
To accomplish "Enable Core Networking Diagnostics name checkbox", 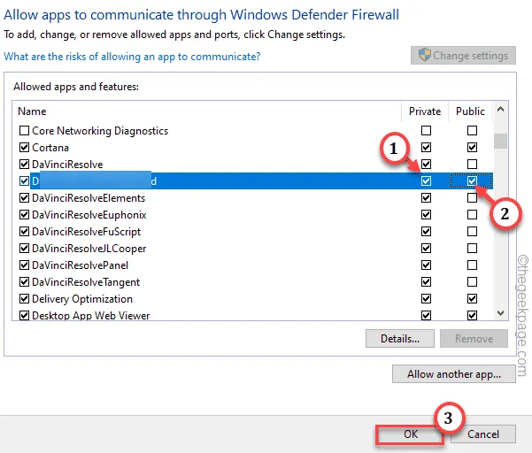I will [24, 131].
